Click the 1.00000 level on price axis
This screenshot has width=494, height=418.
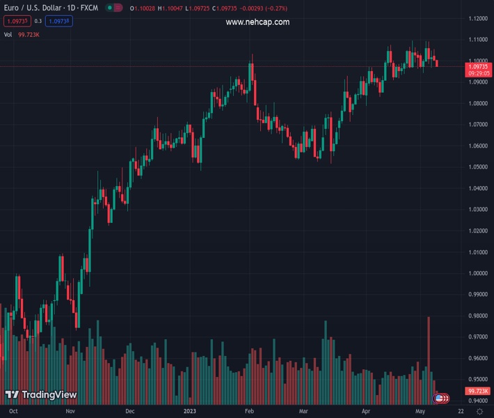(477, 273)
